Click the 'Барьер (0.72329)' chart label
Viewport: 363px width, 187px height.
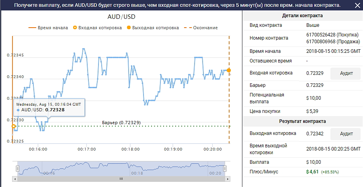[121, 123]
